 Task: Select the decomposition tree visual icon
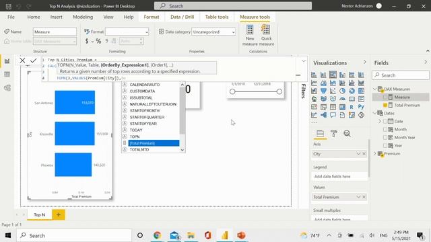(323, 115)
